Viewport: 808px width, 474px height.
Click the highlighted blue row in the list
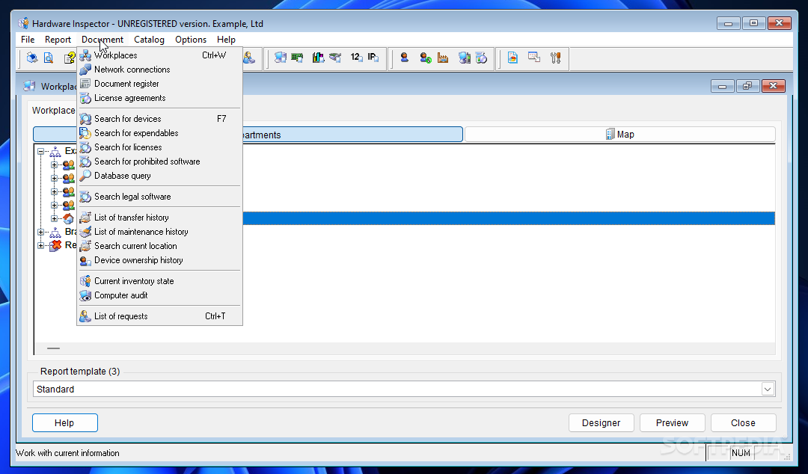(509, 218)
